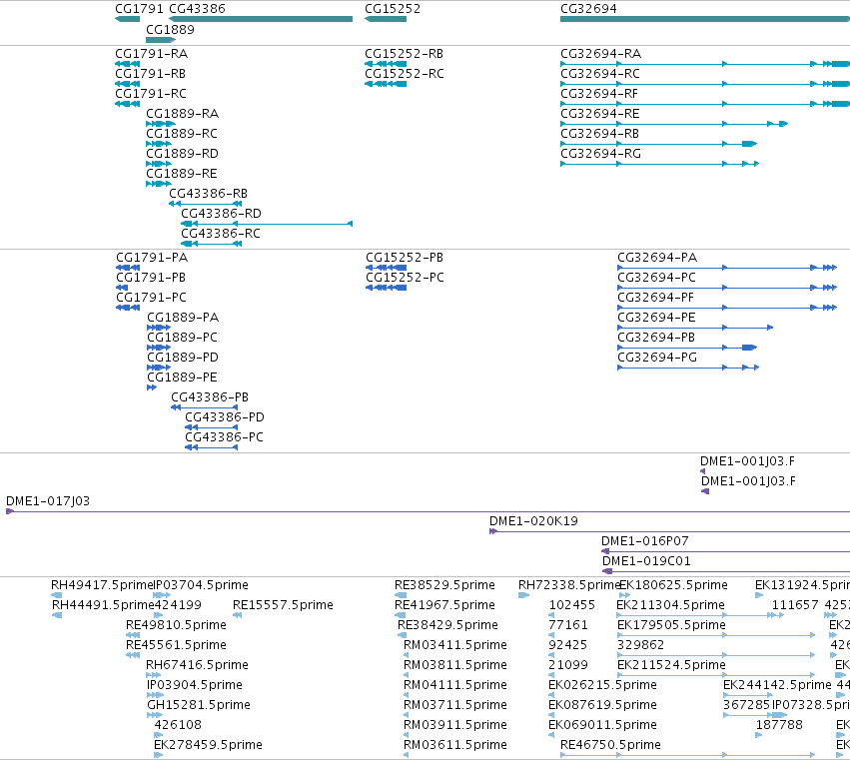
Task: Select EST EK026215.5prime
Action: pos(602,686)
